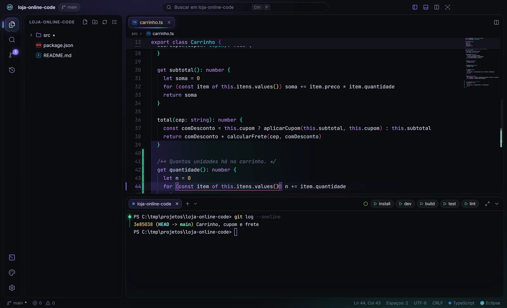Click the carrinho.ts breadcrumb
Screen dimensions: 507x308
(160, 34)
